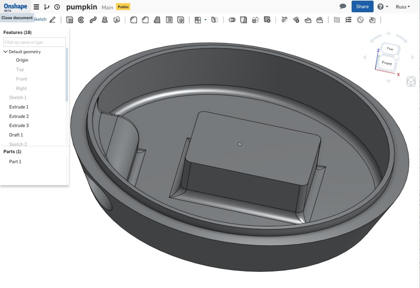
Task: Select the Split tool
Action: (244, 20)
